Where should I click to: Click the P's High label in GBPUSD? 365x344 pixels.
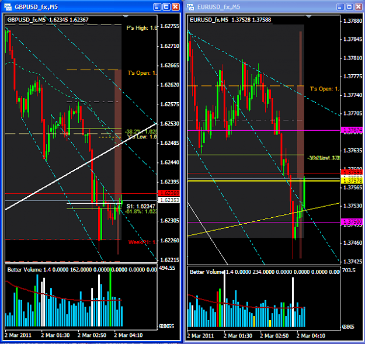coord(142,28)
